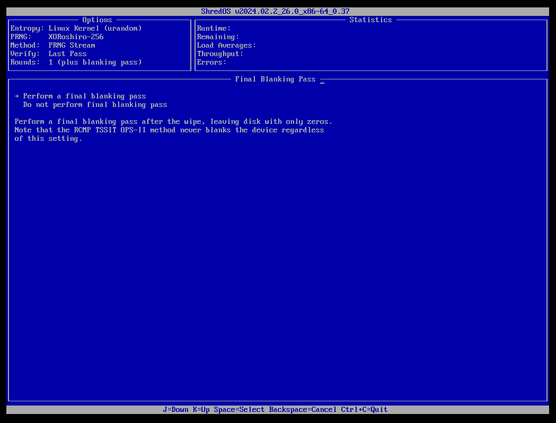
Task: Click the PRNG setting XORoshiro-256
Action: point(76,37)
